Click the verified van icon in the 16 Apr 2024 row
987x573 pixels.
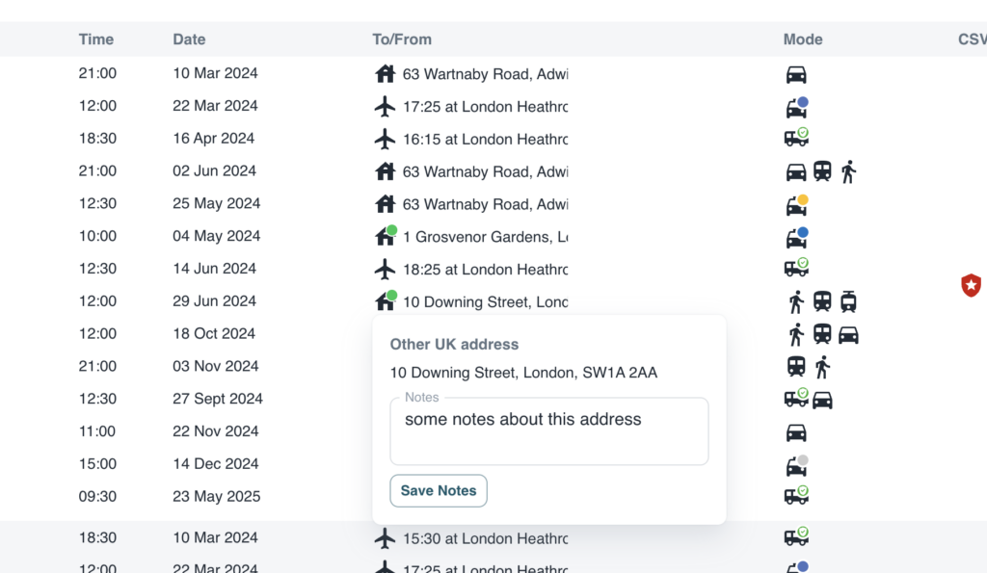coord(796,138)
